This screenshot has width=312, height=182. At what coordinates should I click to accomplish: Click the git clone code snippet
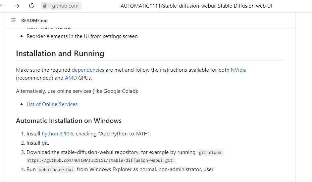(210, 152)
